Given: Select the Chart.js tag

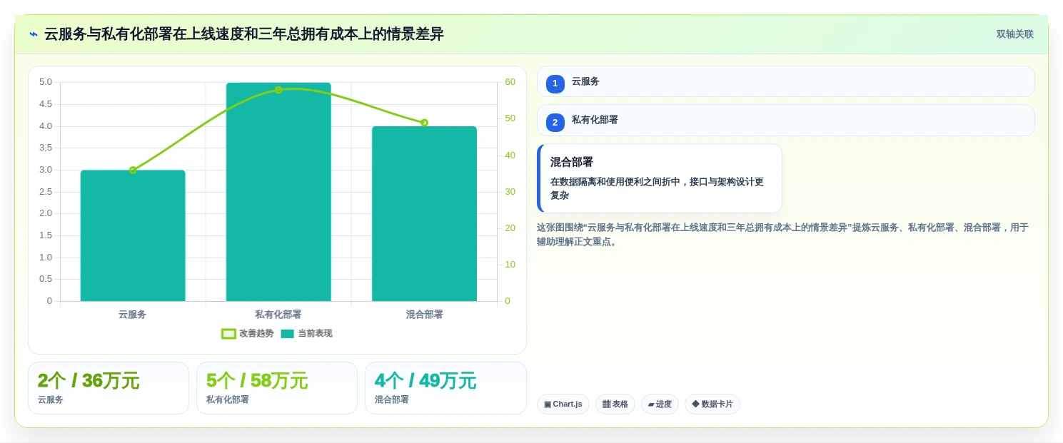Looking at the screenshot, I should 563,404.
